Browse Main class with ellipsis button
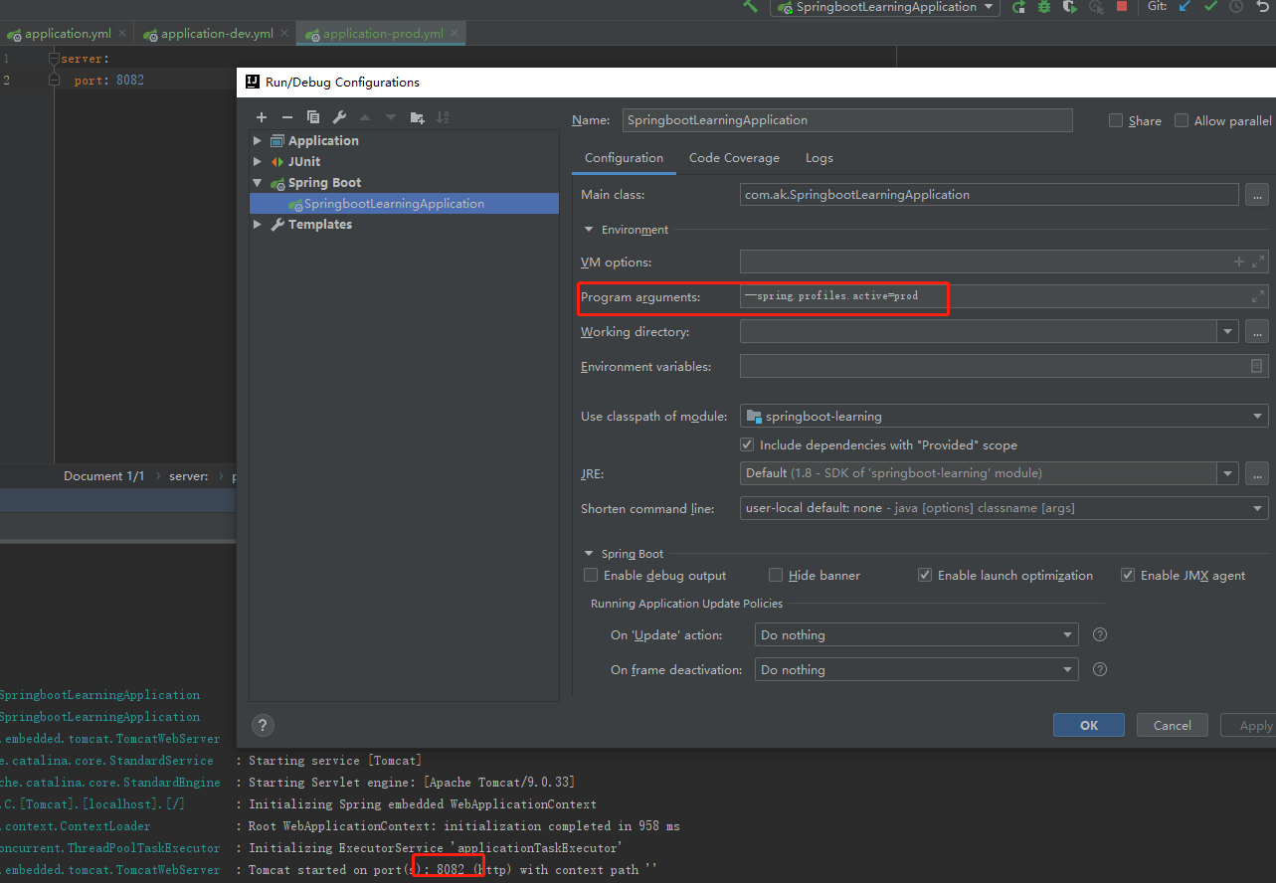1276x883 pixels. click(x=1257, y=194)
